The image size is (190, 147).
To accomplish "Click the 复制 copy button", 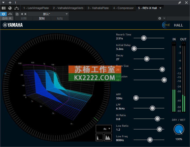I will point(42,19).
